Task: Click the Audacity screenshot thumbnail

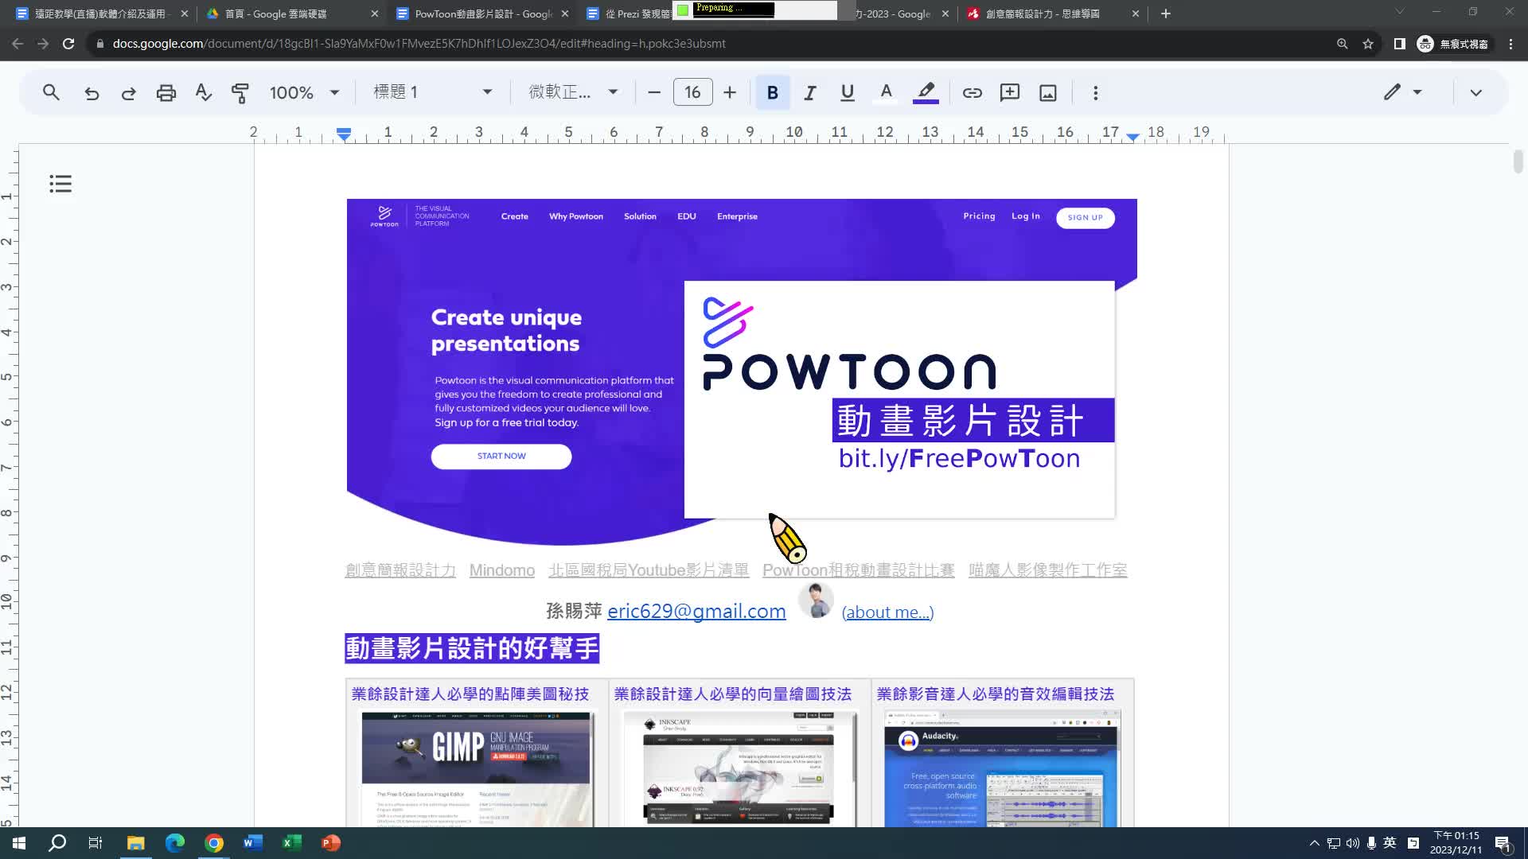Action: point(1002,768)
